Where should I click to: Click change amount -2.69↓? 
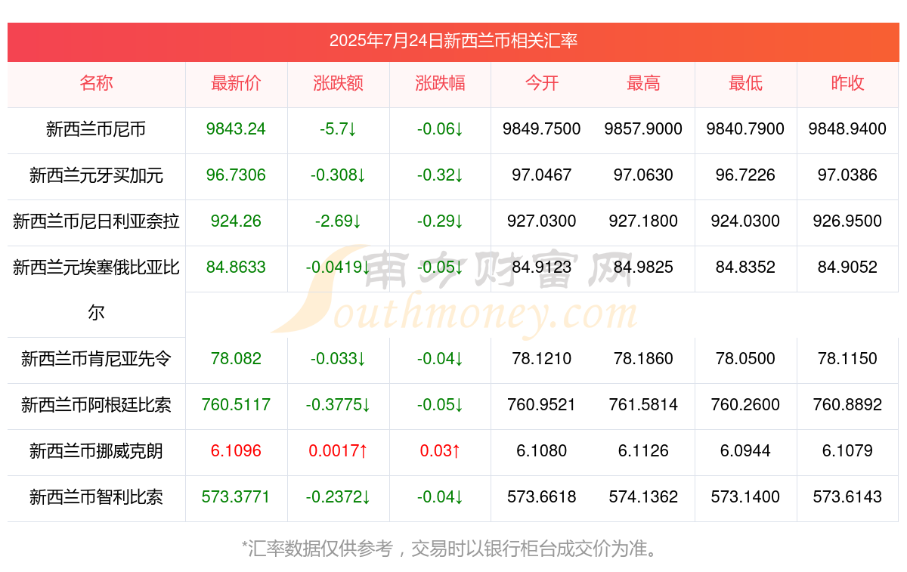(338, 221)
